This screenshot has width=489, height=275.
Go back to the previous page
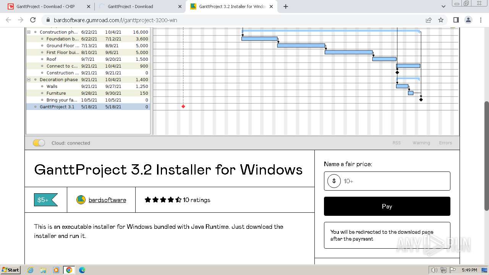(x=8, y=20)
